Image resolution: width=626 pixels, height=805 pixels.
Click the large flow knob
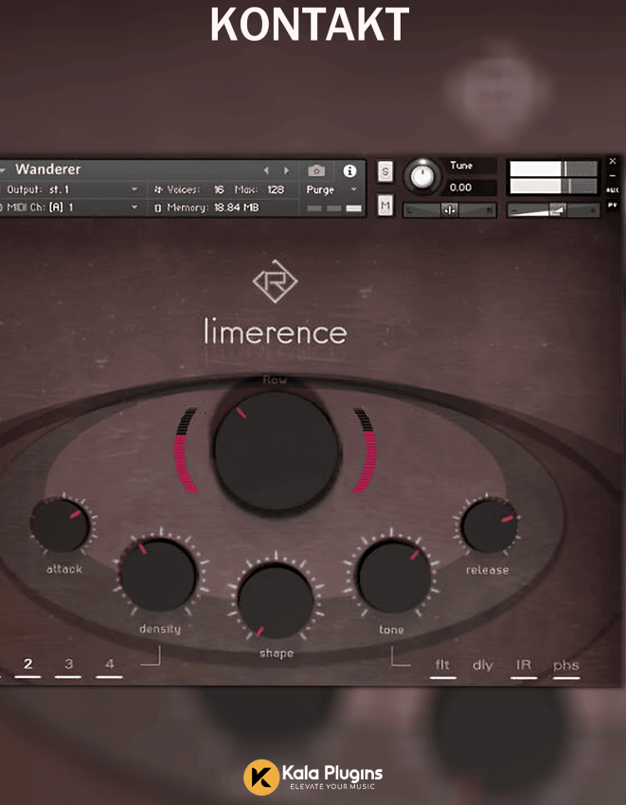(x=276, y=452)
